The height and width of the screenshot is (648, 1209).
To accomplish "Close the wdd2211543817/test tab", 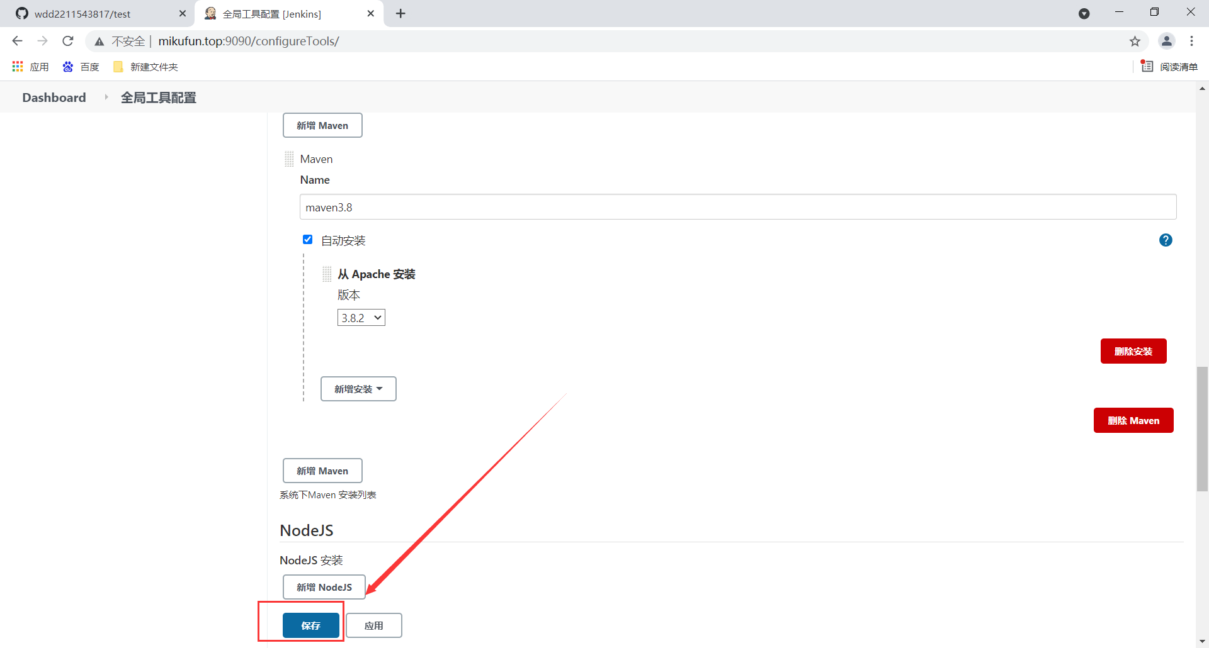I will [183, 13].
